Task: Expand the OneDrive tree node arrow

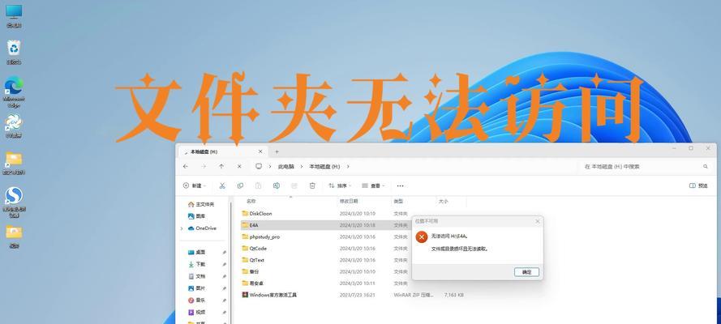Action: [x=182, y=228]
